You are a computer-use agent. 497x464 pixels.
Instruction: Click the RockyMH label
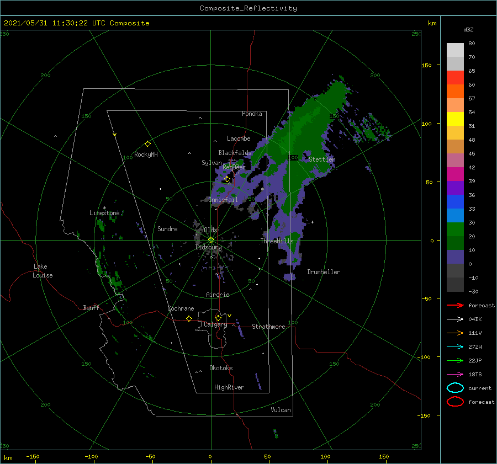[146, 154]
